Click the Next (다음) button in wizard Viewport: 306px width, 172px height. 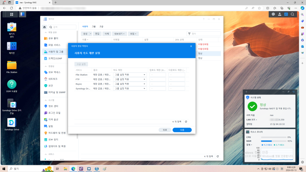coord(182,130)
